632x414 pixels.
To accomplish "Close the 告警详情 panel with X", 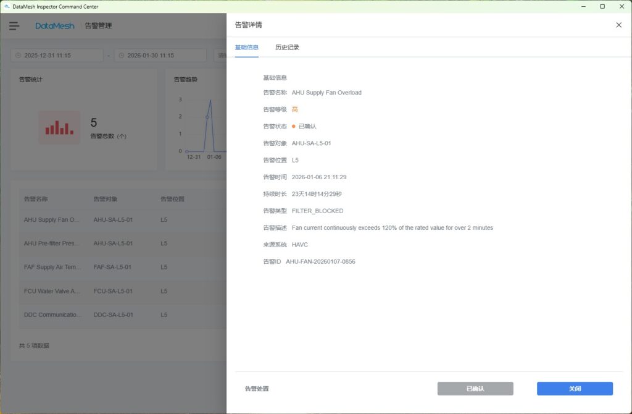I will point(618,25).
